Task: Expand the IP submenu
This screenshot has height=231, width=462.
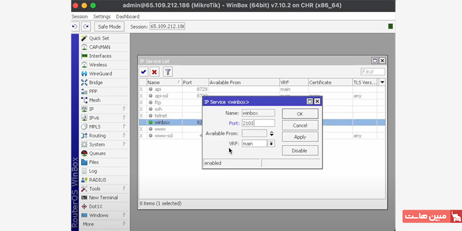Action: 105,109
